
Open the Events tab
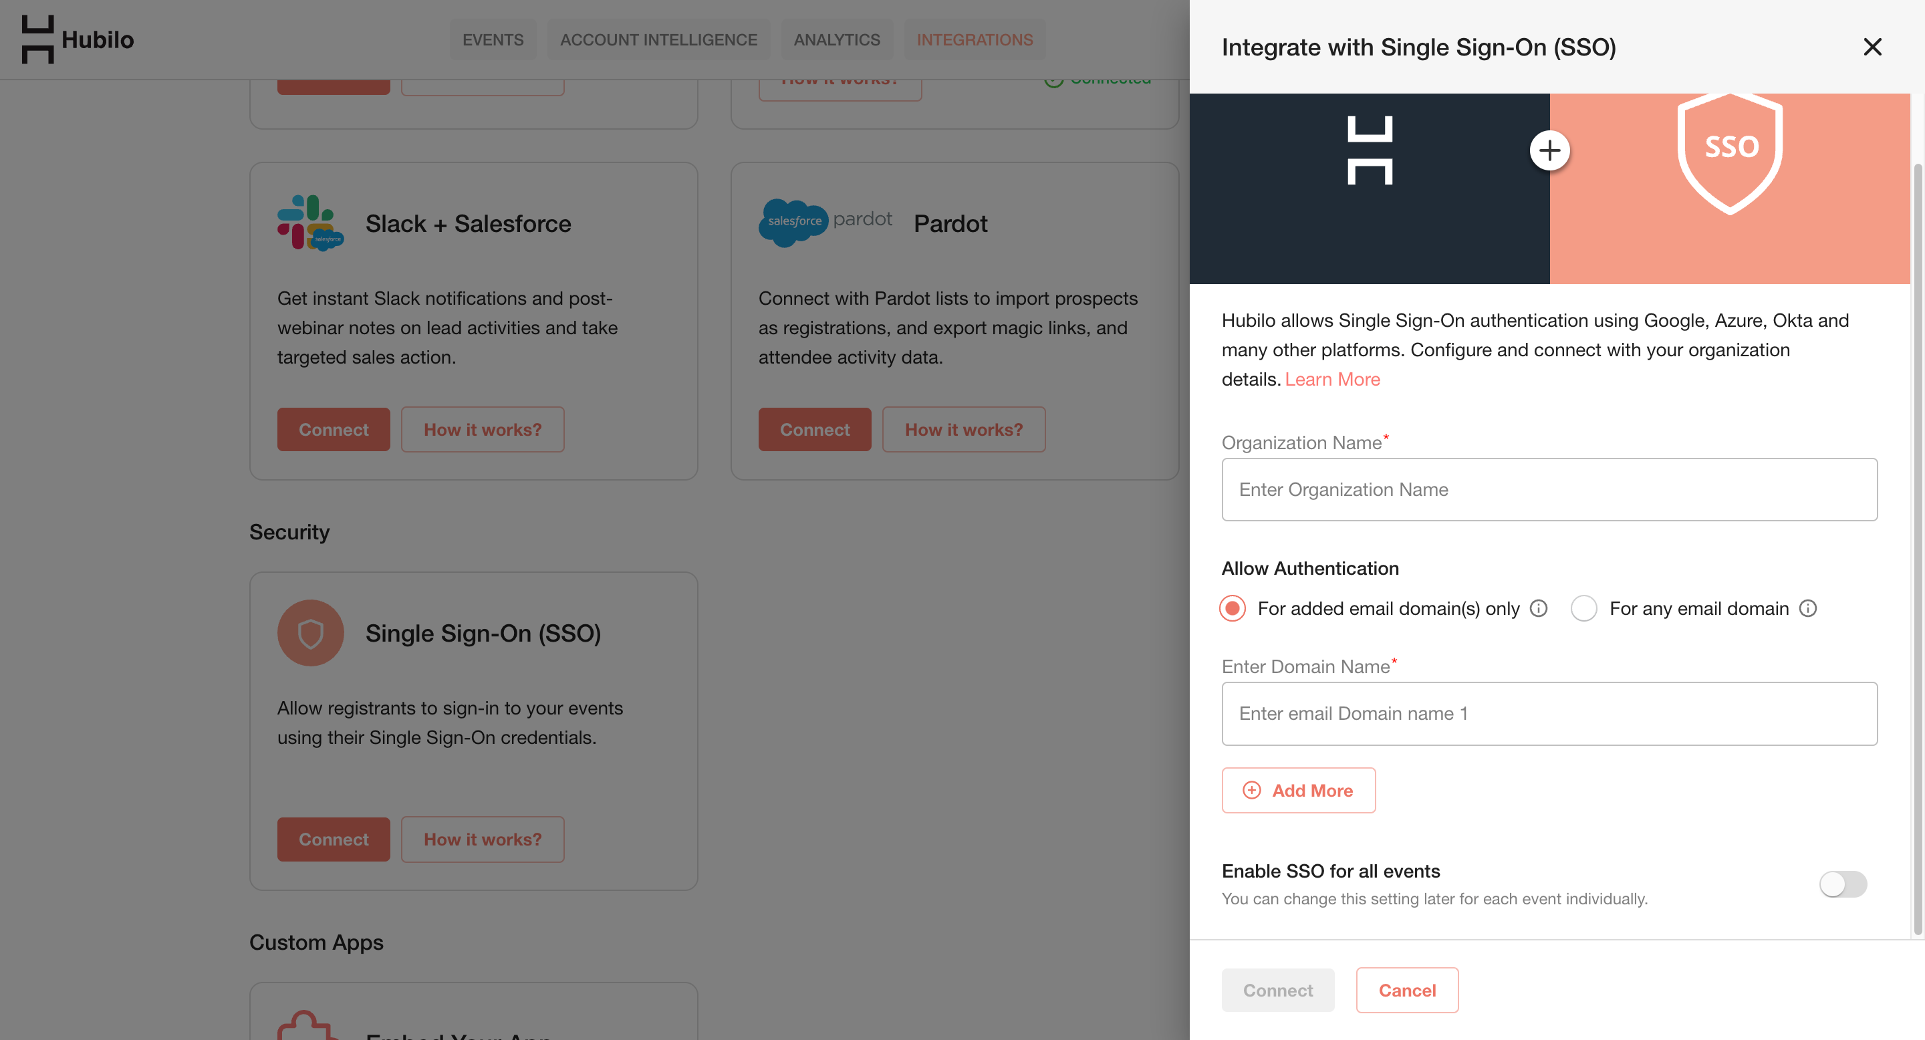(493, 39)
